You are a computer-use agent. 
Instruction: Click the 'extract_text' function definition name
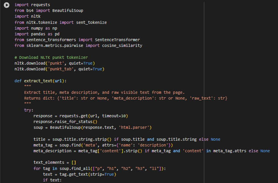point(38,81)
